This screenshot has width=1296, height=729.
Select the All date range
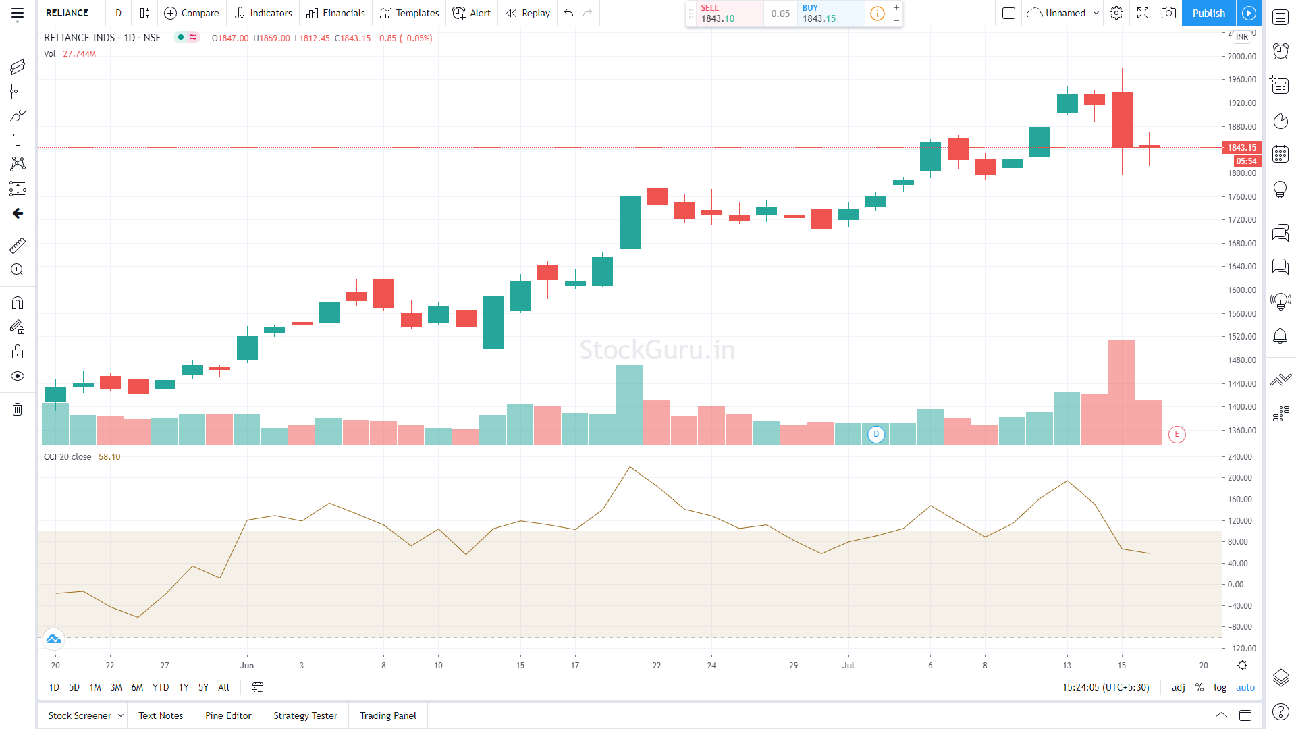(223, 687)
